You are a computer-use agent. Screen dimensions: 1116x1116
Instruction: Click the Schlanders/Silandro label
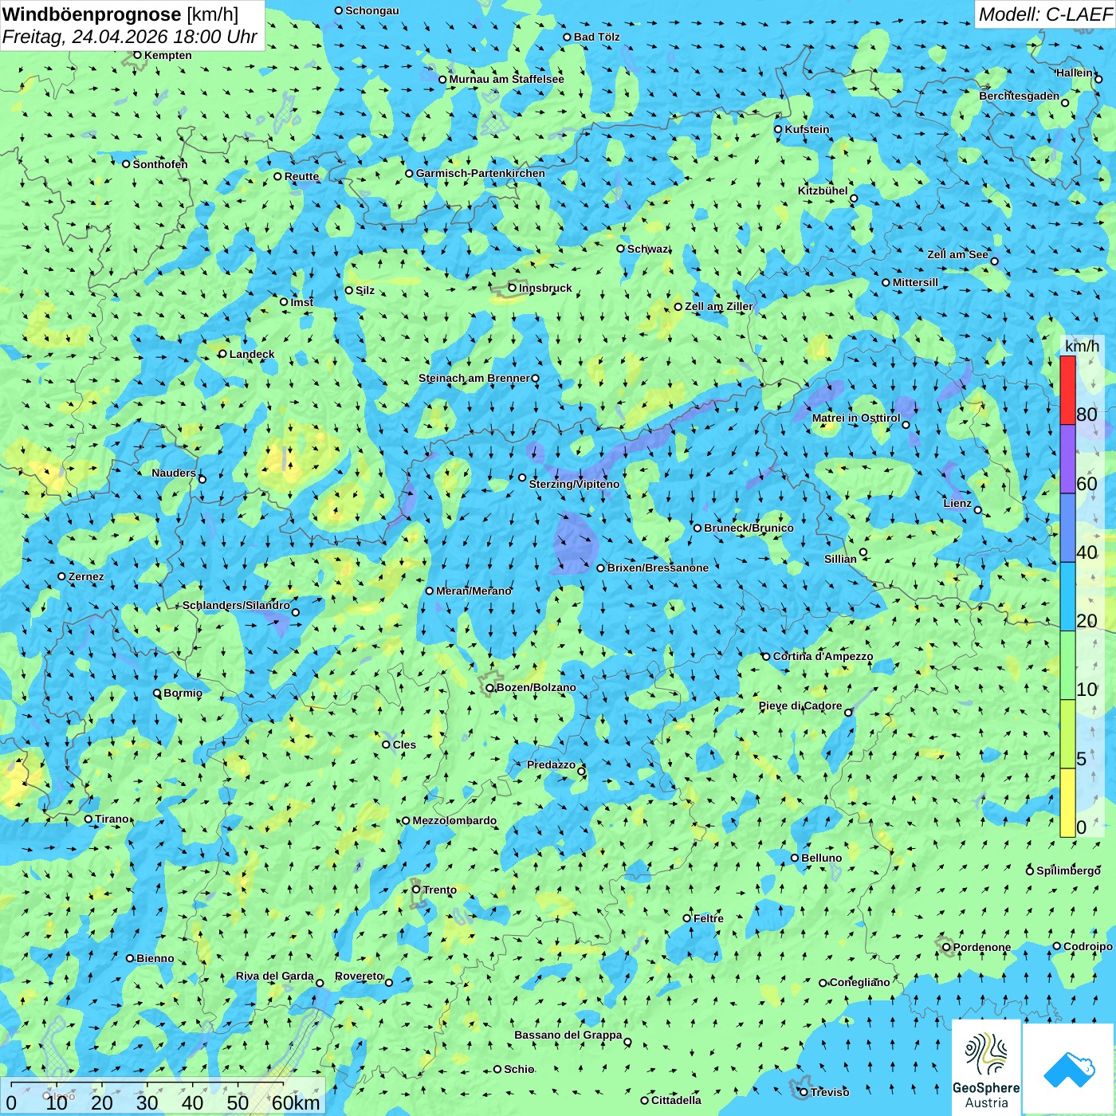point(236,605)
